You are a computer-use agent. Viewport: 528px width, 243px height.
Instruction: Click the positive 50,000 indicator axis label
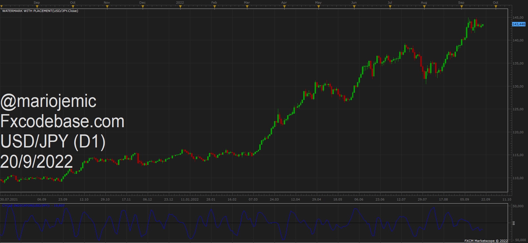518,206
